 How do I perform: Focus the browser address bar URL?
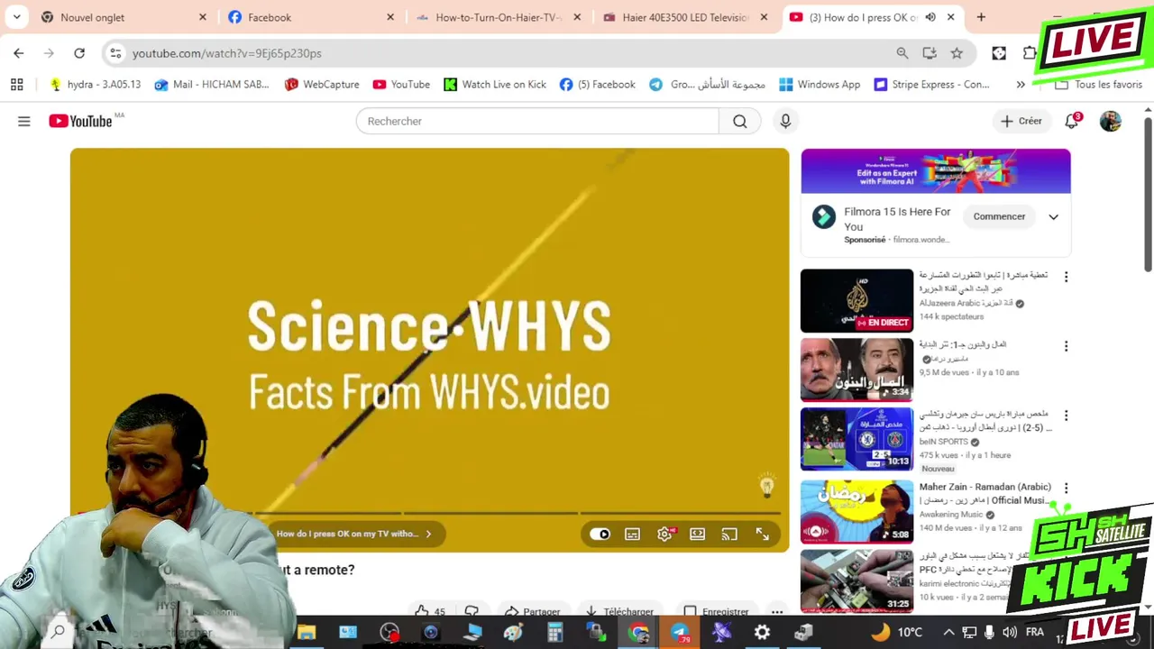(227, 53)
